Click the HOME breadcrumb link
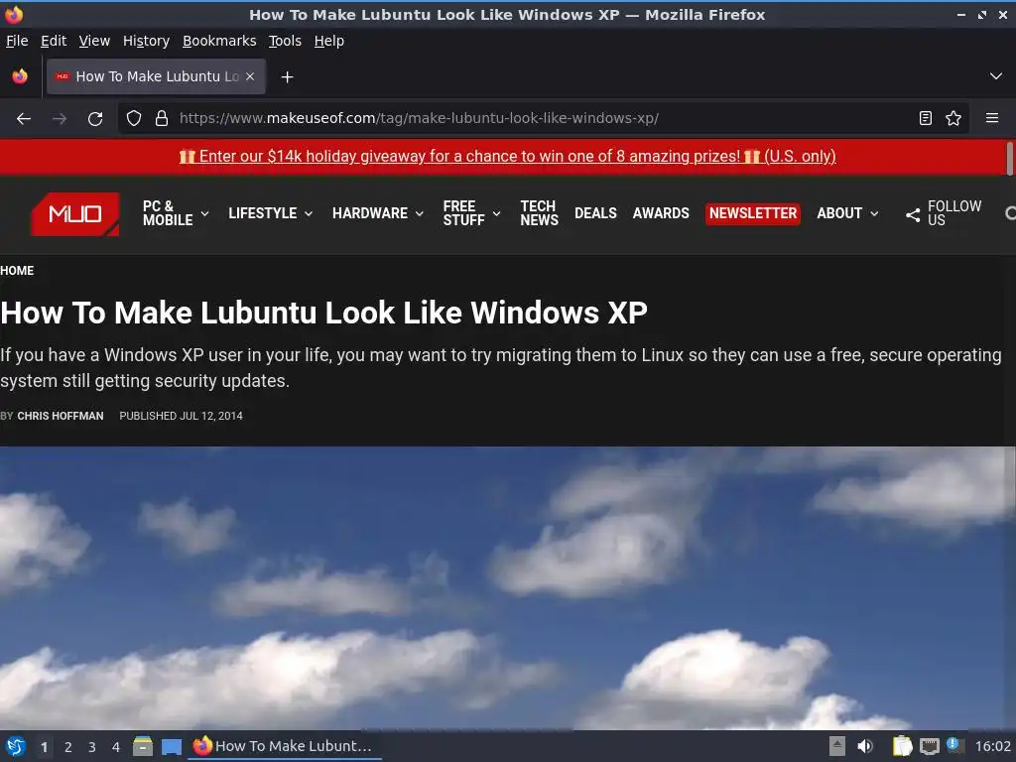 17,271
